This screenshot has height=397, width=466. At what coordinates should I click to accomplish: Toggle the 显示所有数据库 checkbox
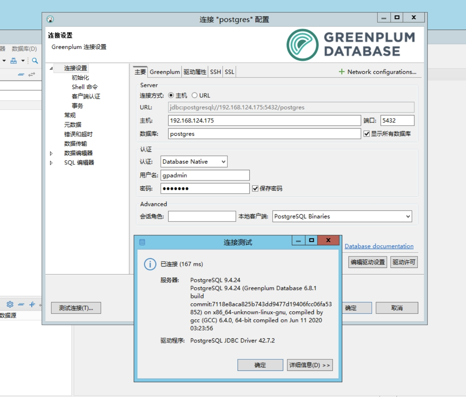pos(367,134)
